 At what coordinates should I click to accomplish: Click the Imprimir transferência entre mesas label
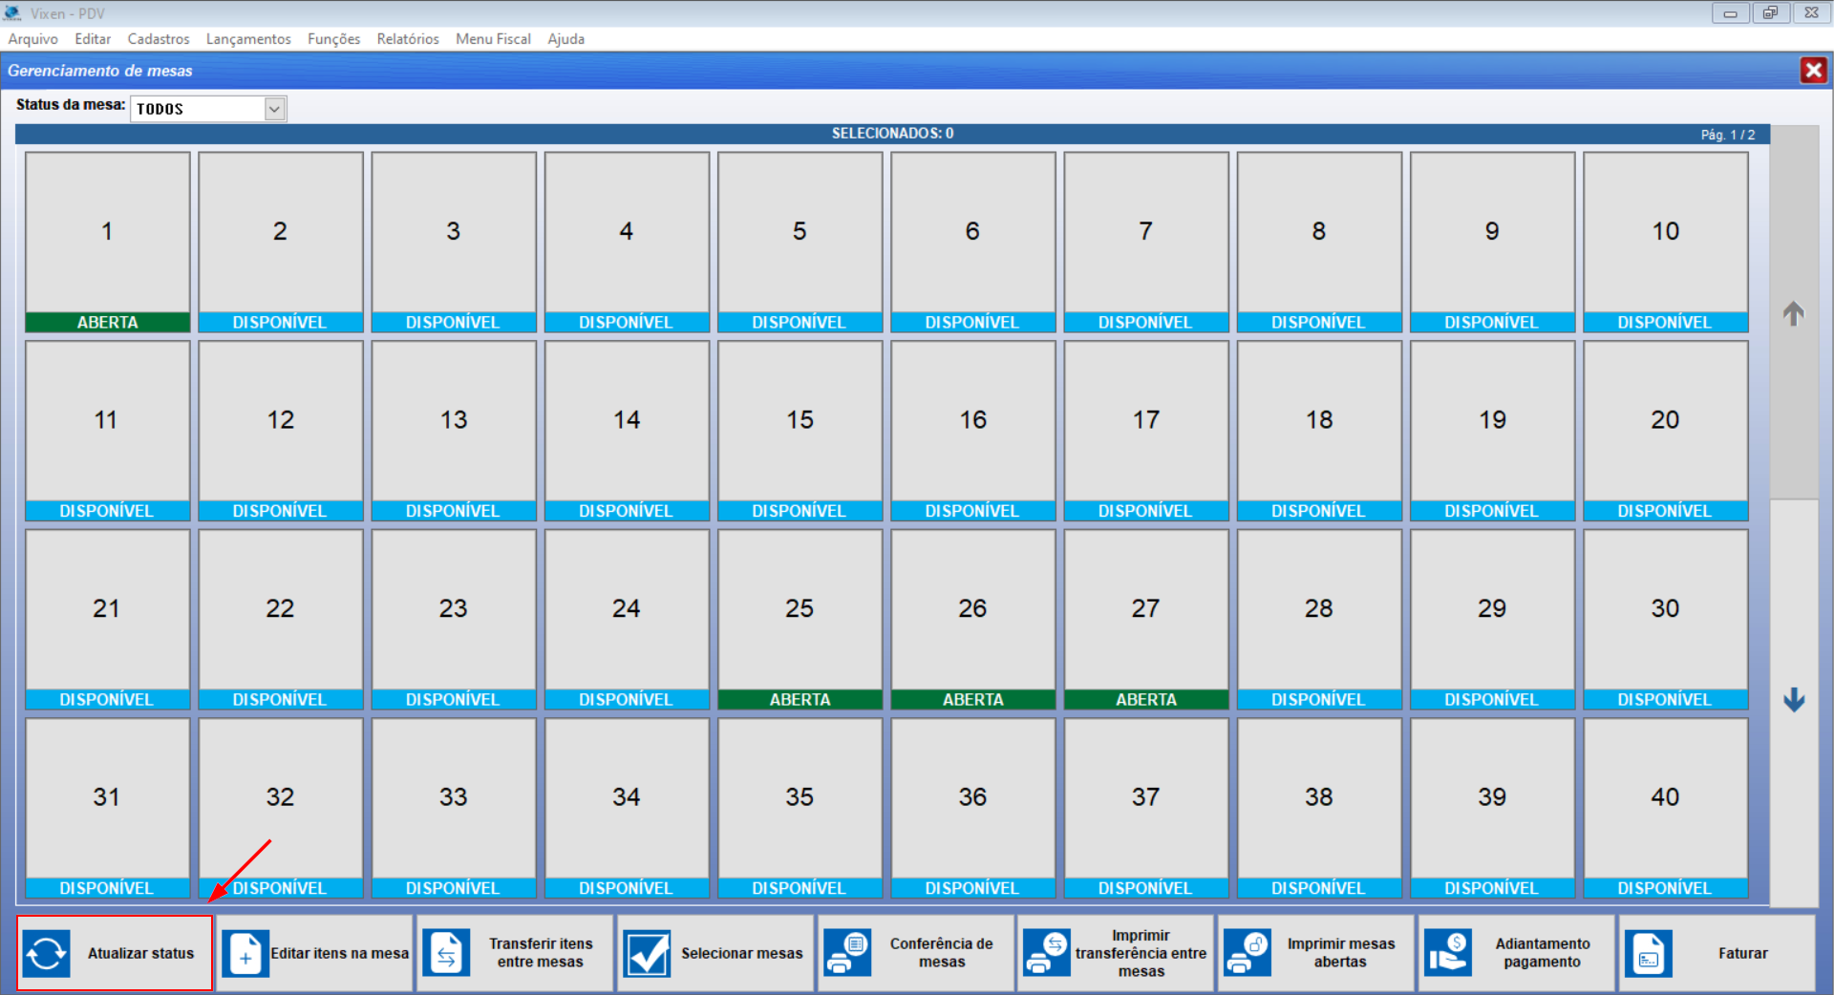pyautogui.click(x=1141, y=953)
